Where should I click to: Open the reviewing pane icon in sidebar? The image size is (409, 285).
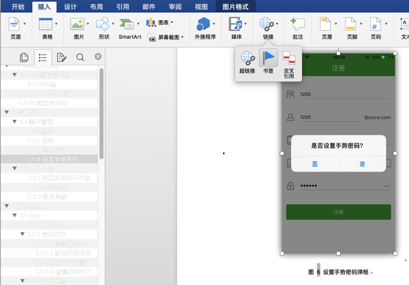[x=61, y=57]
